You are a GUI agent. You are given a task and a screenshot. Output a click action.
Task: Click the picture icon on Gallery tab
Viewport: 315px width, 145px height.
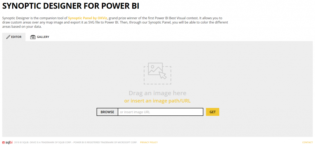[x=33, y=37]
